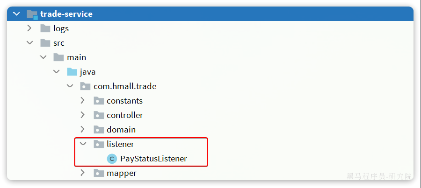The height and width of the screenshot is (188, 421).
Task: Select the com.hmall.trade package label
Action: pos(125,86)
